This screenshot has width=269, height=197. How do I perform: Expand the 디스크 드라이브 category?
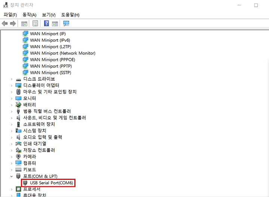pos(12,79)
